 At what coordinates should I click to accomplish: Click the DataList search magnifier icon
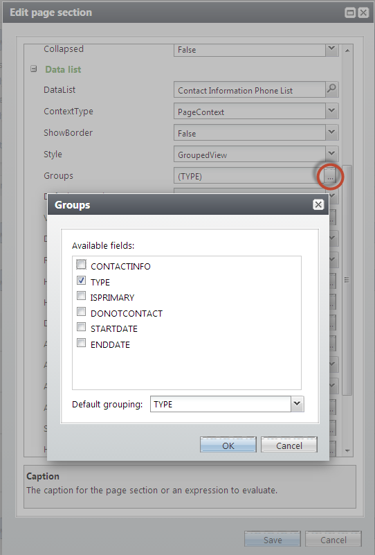coord(331,89)
